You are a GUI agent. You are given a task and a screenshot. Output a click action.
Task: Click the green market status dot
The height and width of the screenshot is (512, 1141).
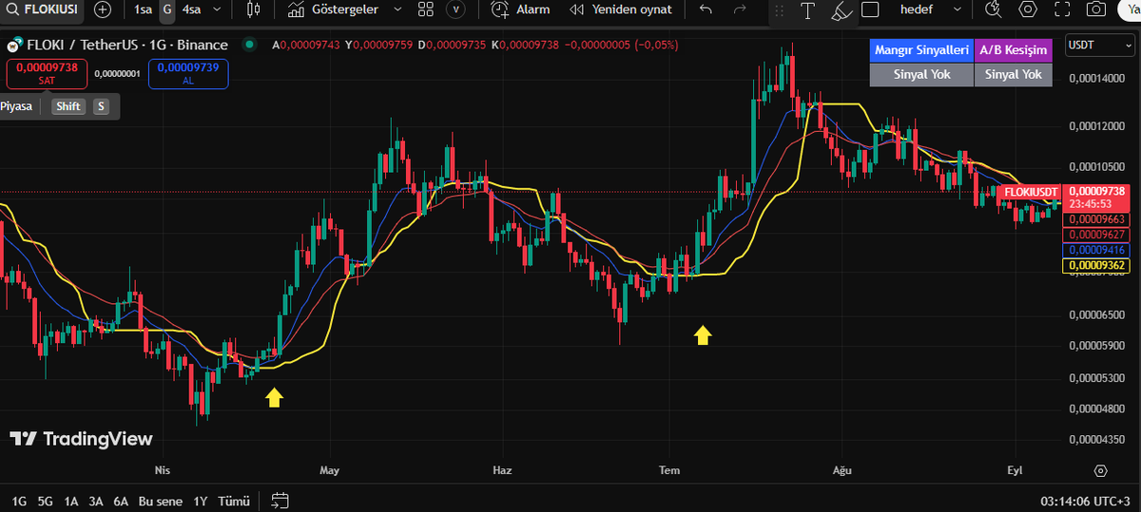tap(249, 45)
